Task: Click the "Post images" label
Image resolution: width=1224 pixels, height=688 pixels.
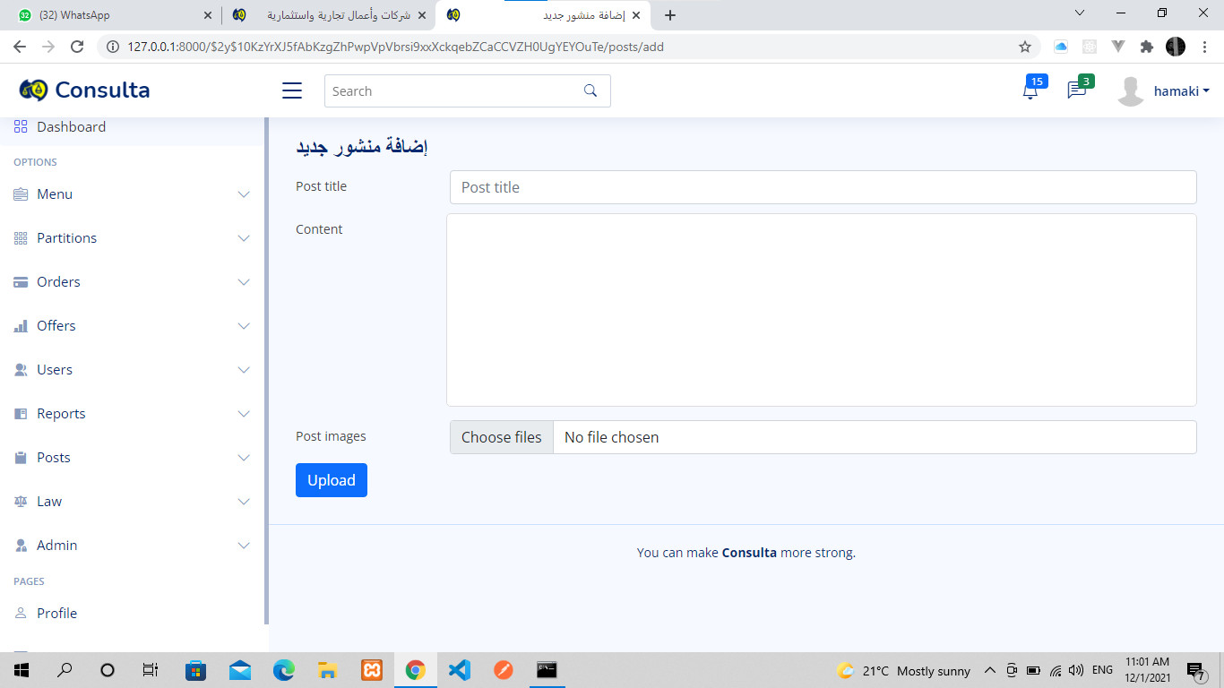Action: click(331, 436)
